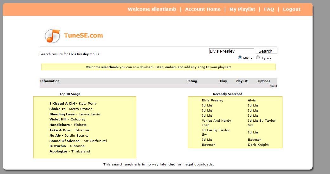Click the Top 10 Songs heading
330x174 pixels.
pos(70,94)
